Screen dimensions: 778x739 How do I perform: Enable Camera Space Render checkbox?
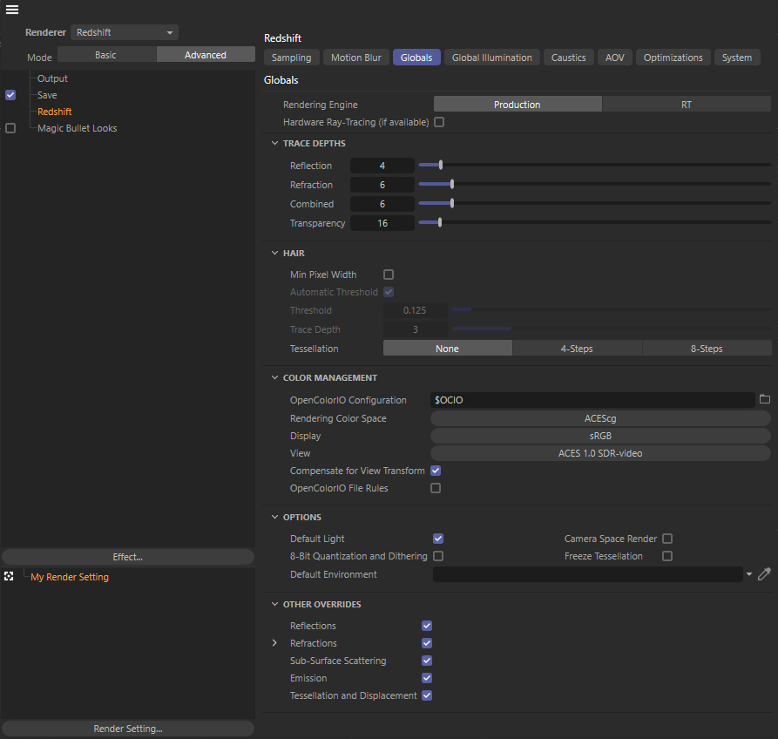[667, 539]
